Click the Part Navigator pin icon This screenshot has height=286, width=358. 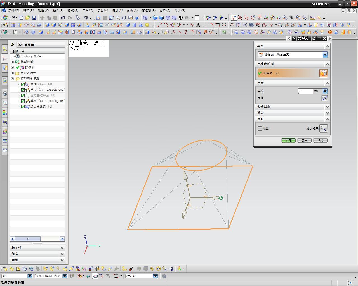click(12, 44)
